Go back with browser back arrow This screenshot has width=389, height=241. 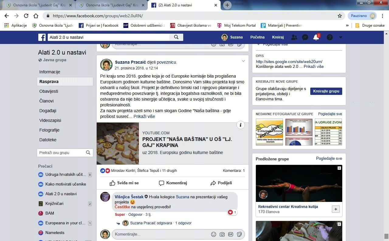[7, 16]
